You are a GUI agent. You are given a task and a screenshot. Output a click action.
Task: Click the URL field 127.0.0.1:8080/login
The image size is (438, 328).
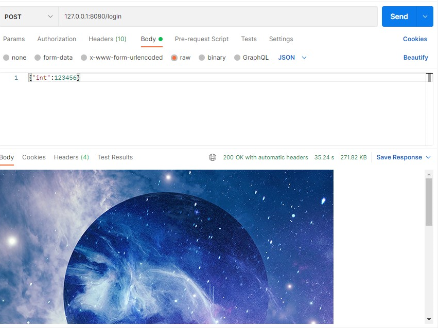(218, 16)
